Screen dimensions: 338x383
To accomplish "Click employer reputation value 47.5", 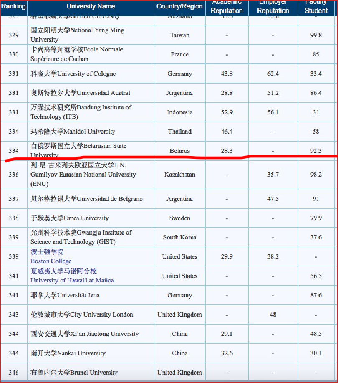I will (273, 198).
